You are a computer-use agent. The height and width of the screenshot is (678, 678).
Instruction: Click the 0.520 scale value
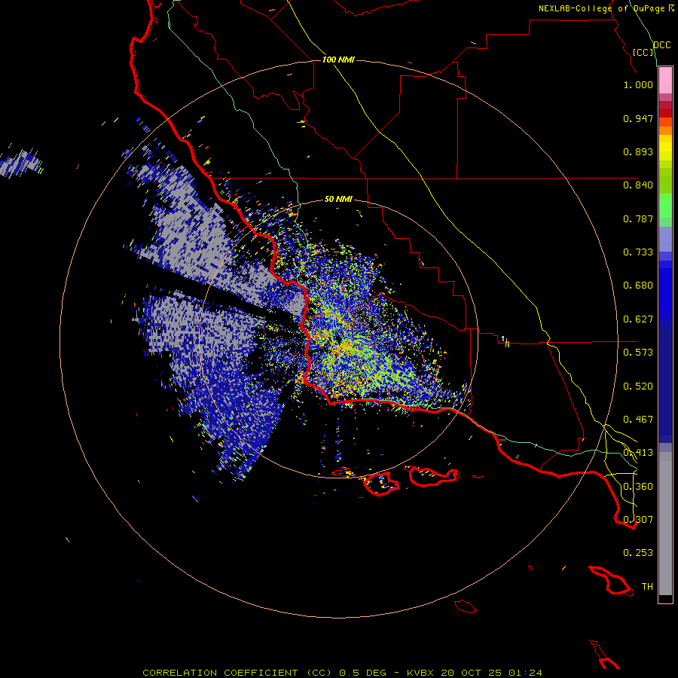click(x=638, y=386)
